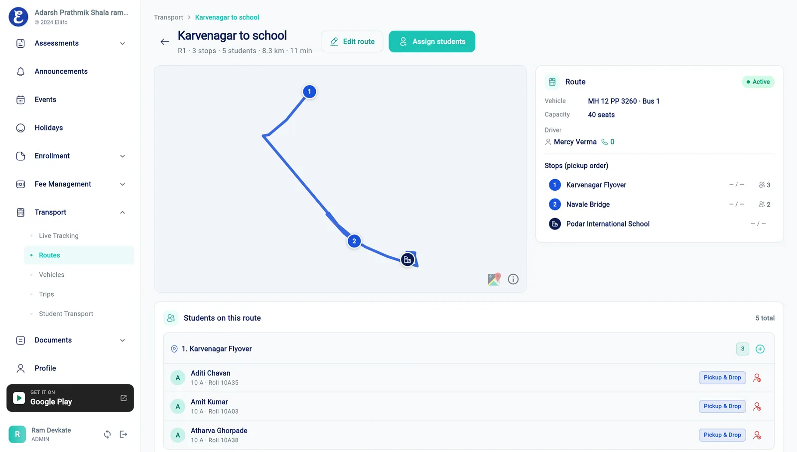Remove Aditi Chavan from route
The width and height of the screenshot is (797, 452).
[x=757, y=378]
